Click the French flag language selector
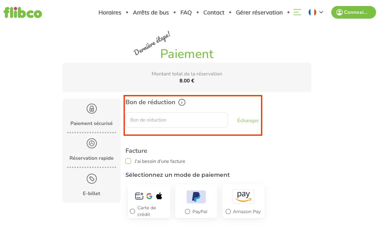 (x=312, y=12)
